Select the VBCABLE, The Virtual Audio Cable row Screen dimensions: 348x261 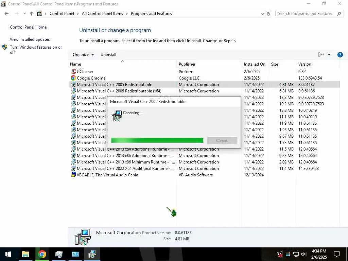[205, 175]
